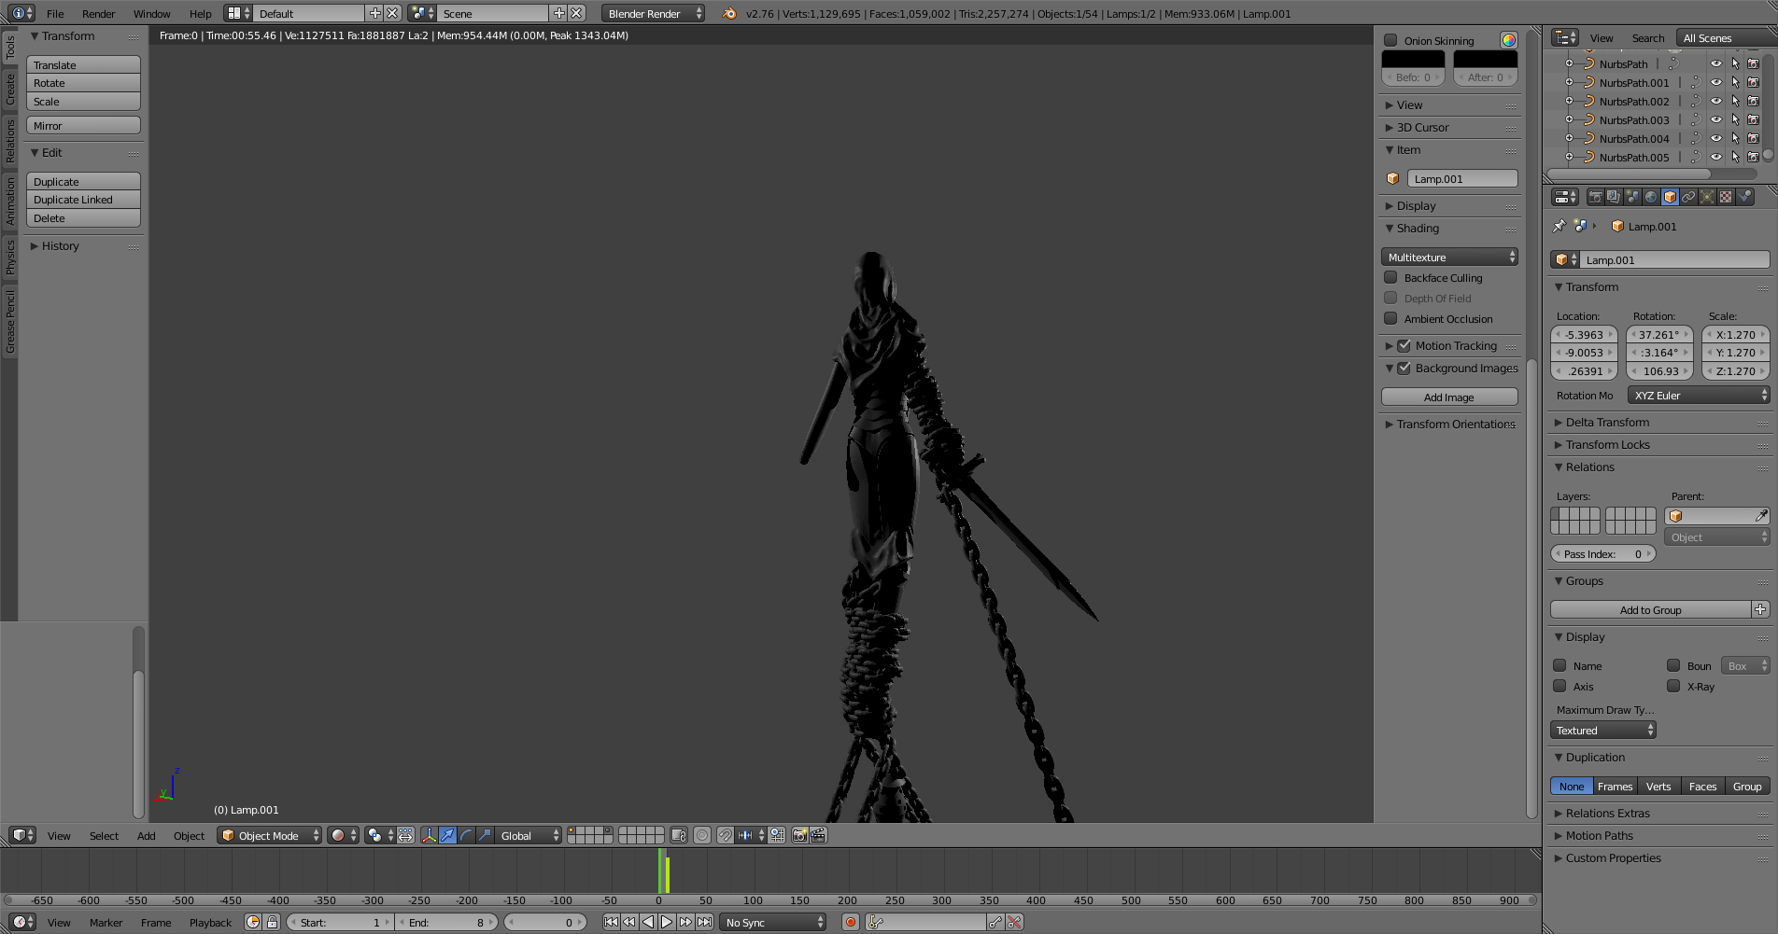Open the Object Constraints chain-link tab

coord(1688,197)
